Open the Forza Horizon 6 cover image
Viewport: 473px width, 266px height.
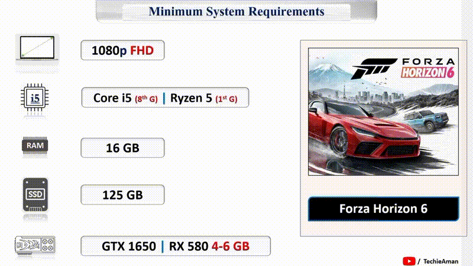[383, 112]
